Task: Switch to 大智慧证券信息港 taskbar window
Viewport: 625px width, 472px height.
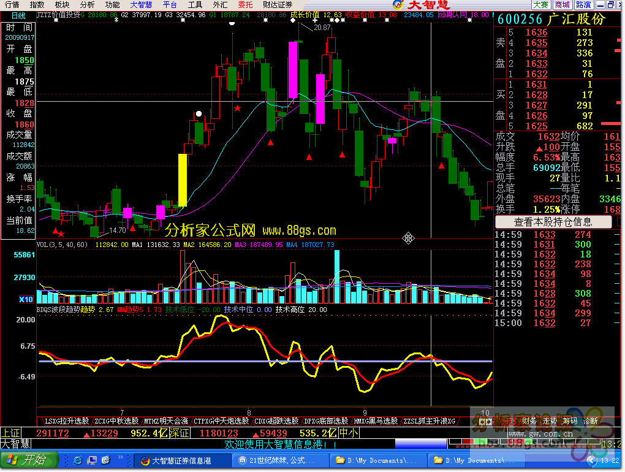Action: point(181,460)
